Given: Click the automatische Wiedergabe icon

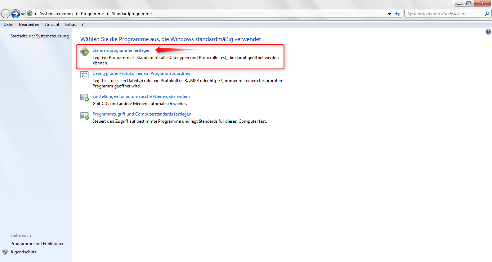Looking at the screenshot, I should [85, 98].
